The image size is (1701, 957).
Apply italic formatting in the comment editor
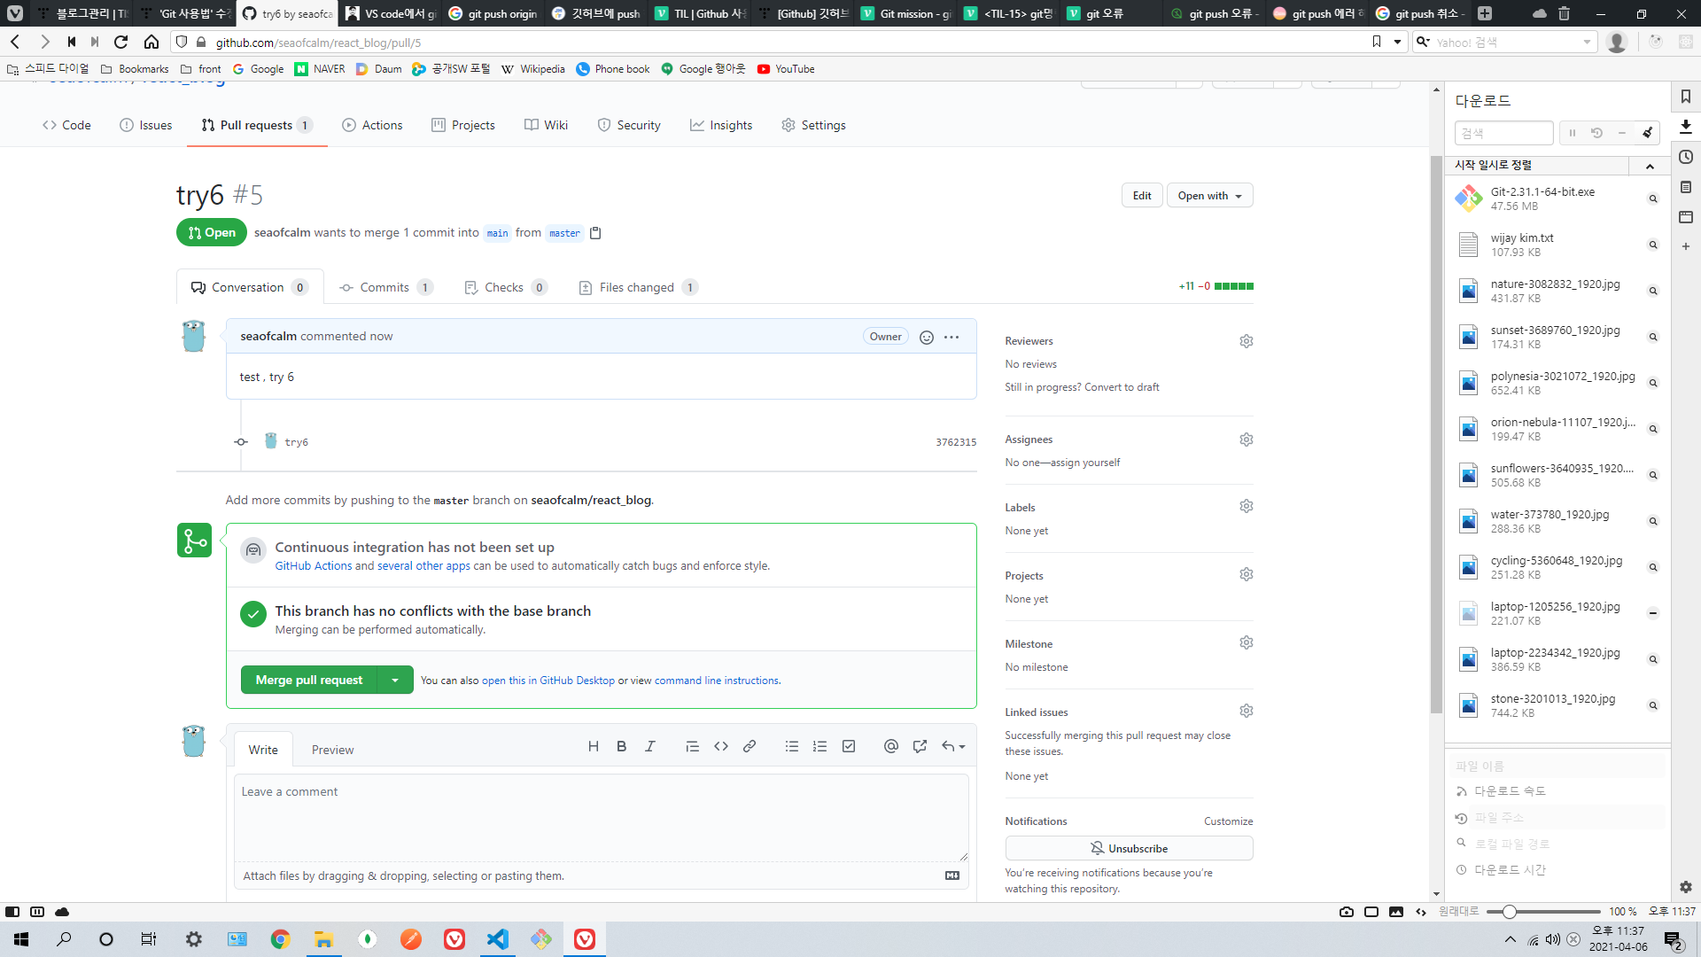click(650, 746)
